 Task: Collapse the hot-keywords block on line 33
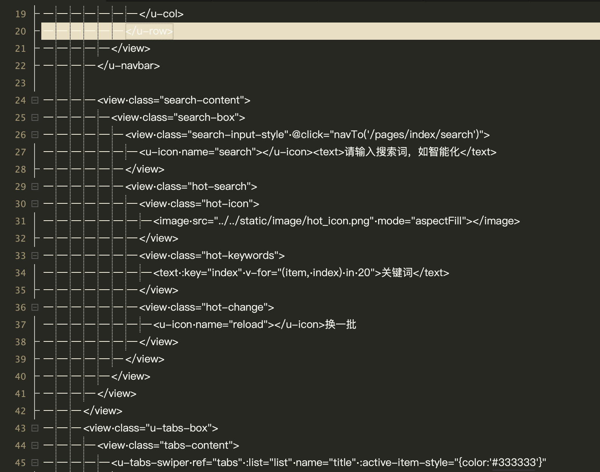[35, 256]
